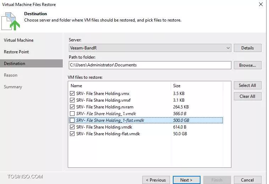Click Clear All files button

[x=248, y=96]
